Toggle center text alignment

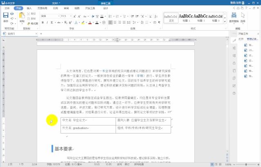click(115, 22)
